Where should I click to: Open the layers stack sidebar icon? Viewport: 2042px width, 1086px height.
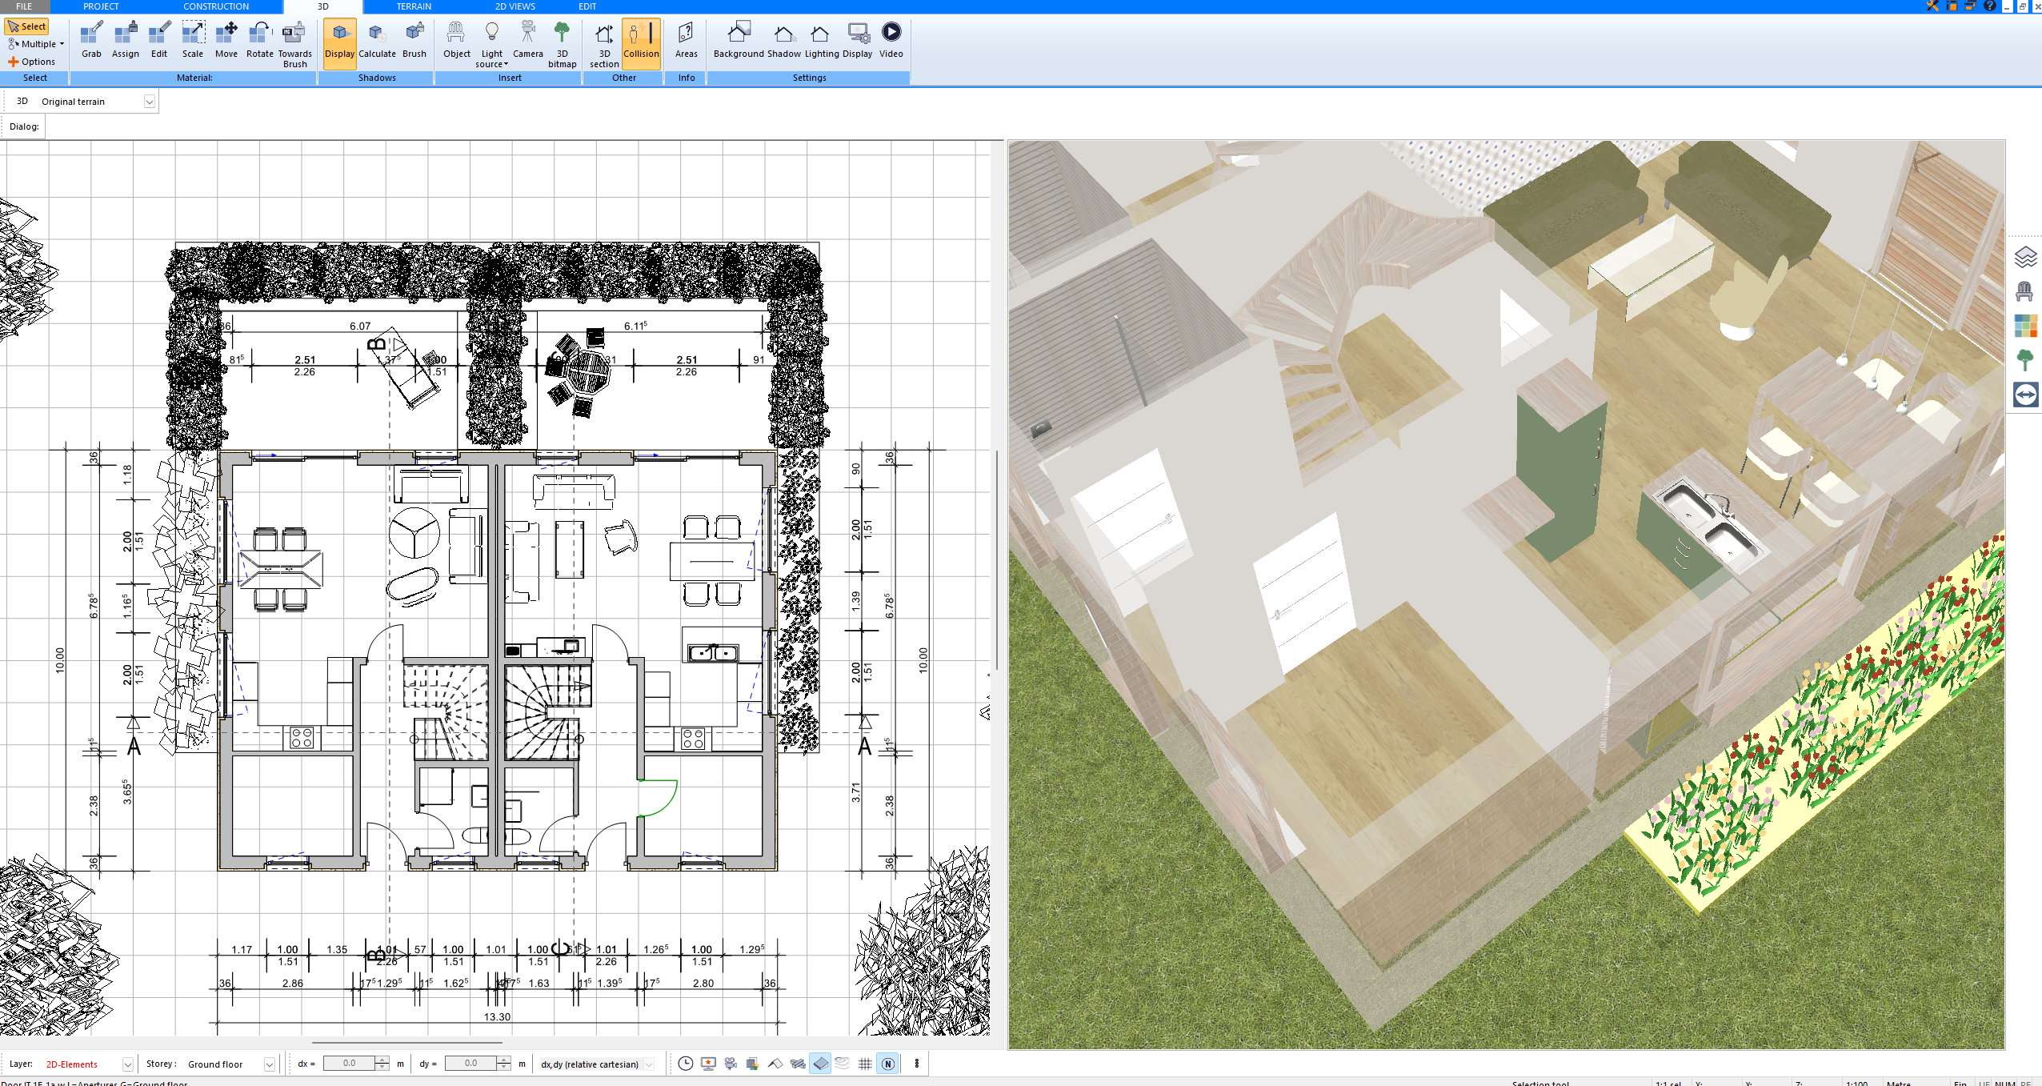pyautogui.click(x=2025, y=257)
